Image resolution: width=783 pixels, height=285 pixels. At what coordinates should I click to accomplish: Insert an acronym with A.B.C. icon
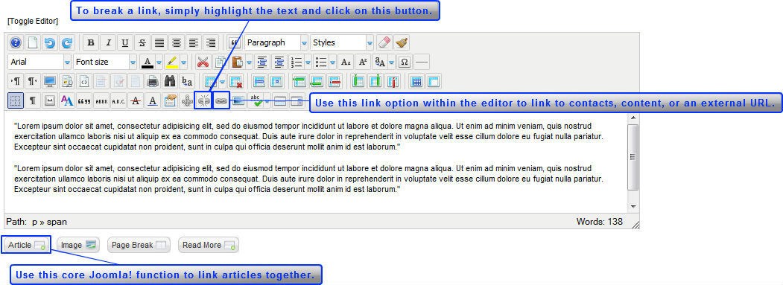[118, 100]
